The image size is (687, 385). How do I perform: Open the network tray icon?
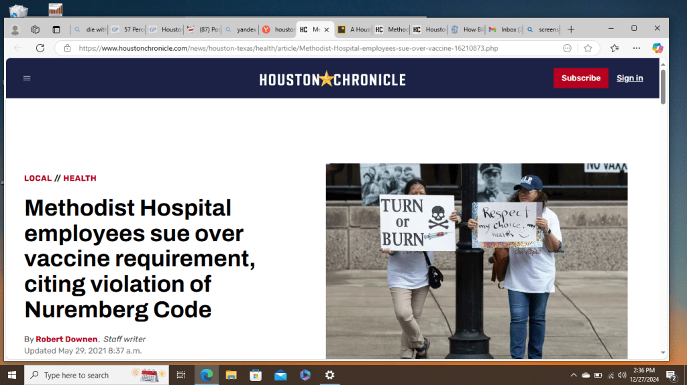click(611, 375)
